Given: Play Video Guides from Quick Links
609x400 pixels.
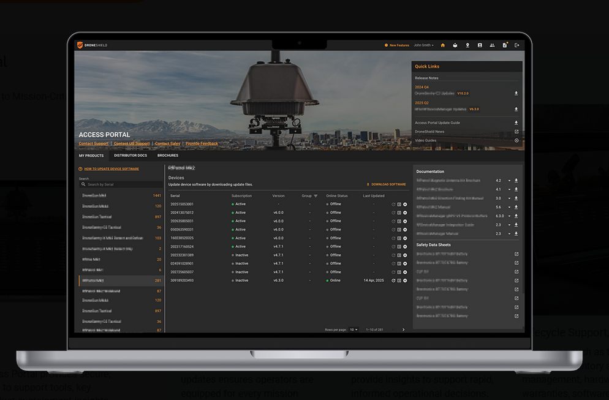Looking at the screenshot, I should tap(516, 140).
